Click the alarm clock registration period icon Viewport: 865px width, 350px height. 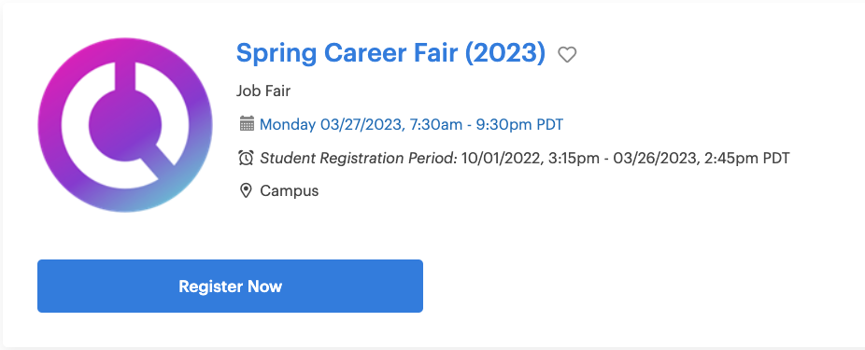(246, 158)
